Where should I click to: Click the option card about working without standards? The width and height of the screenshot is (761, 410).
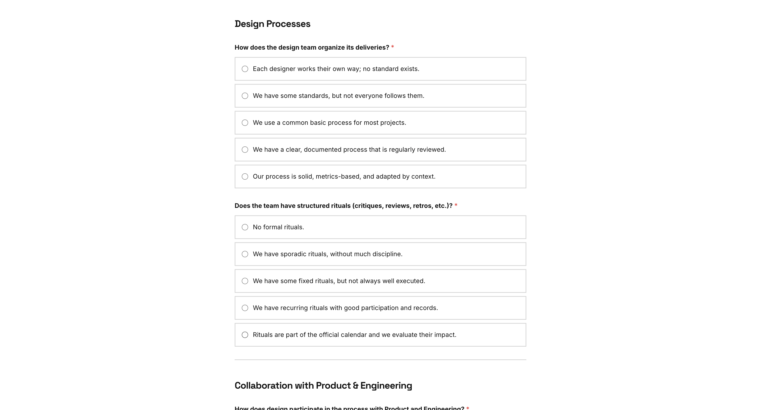coord(380,69)
